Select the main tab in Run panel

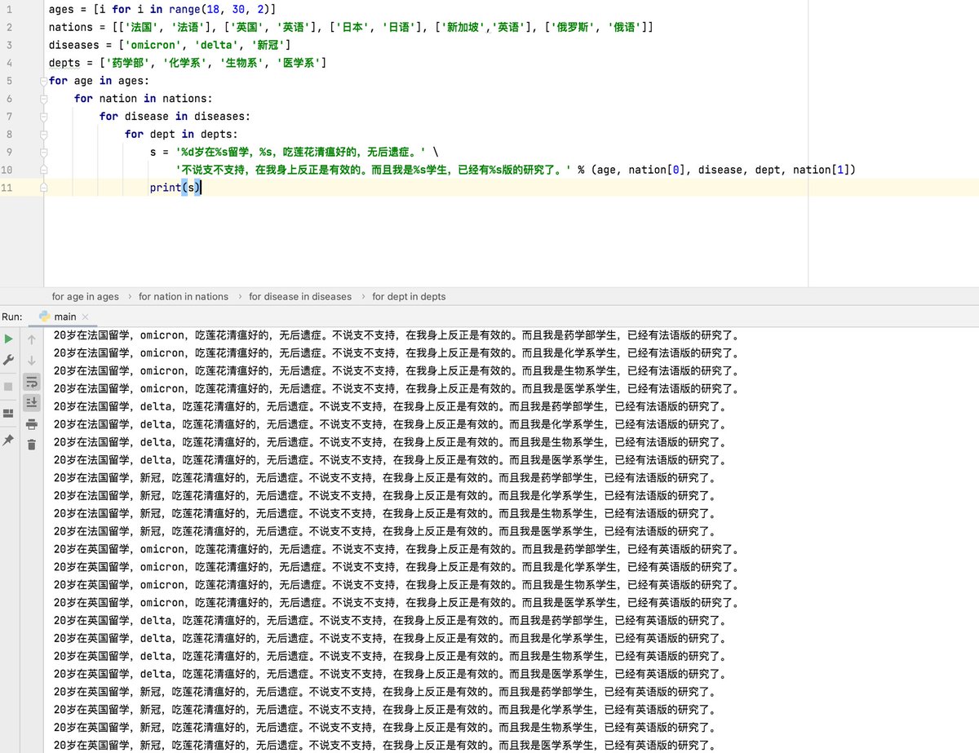point(64,317)
